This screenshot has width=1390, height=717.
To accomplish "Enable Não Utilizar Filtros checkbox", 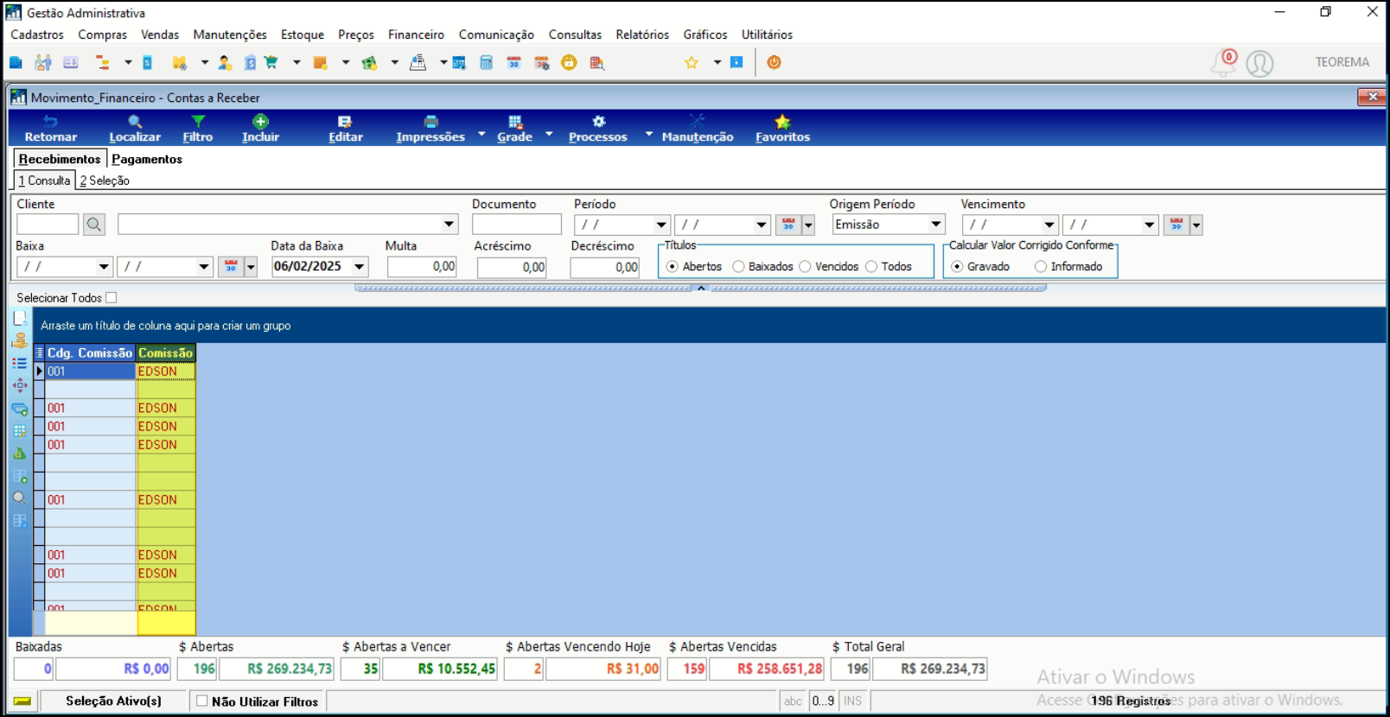I will (201, 701).
